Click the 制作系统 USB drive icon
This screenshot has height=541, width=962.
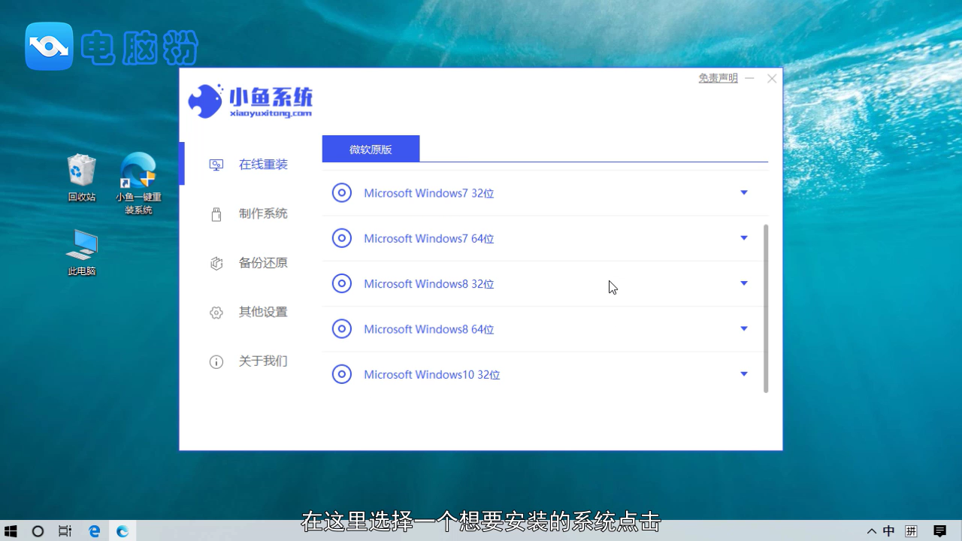pos(216,214)
